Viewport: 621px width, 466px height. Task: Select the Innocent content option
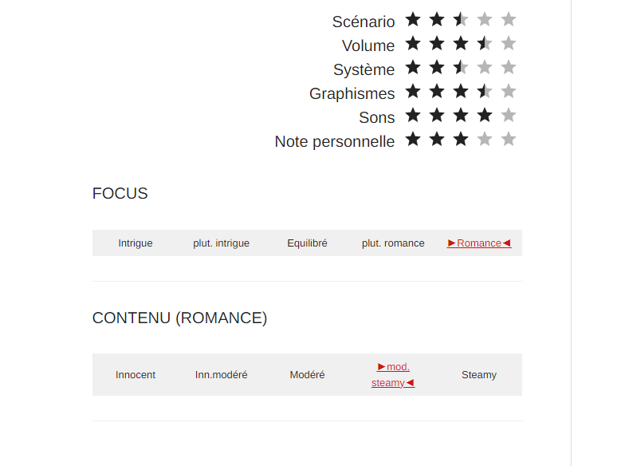coord(136,375)
